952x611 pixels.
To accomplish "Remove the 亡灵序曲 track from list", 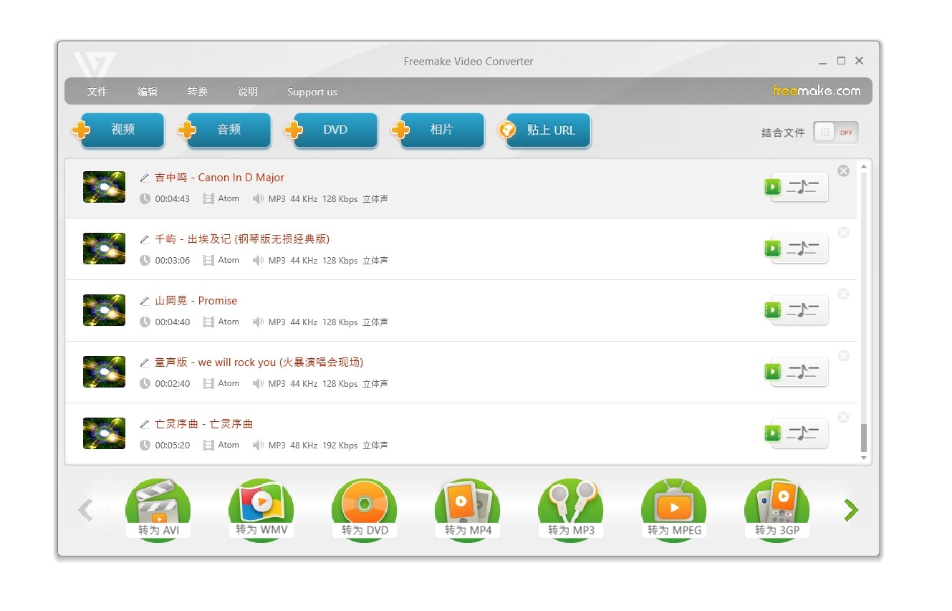I will coord(844,417).
